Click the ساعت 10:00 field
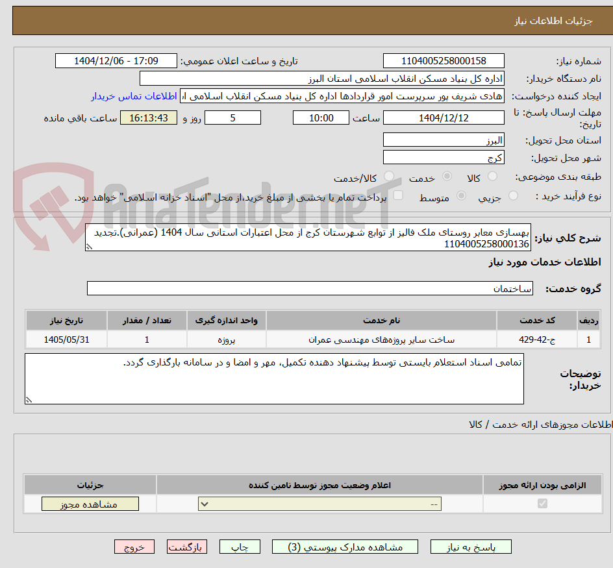The height and width of the screenshot is (568, 613). point(321,117)
